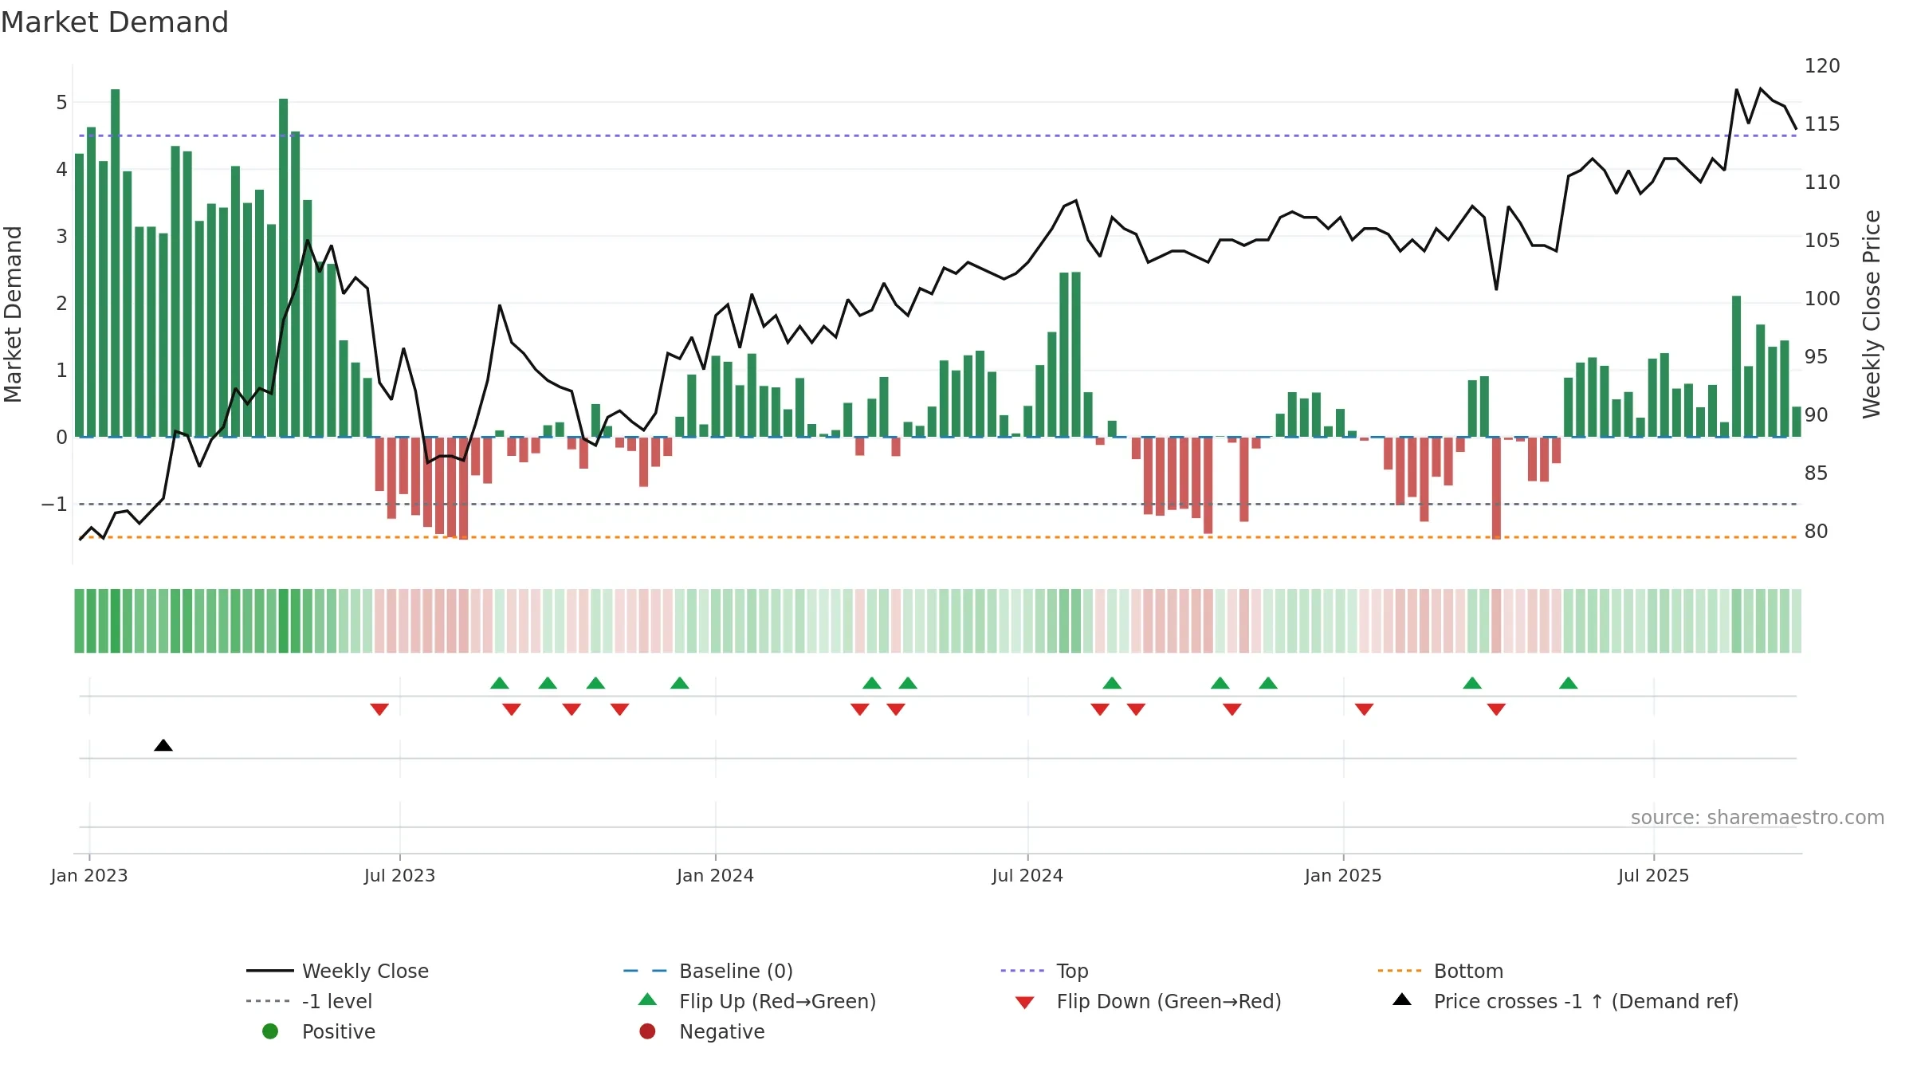Click the last red flip-down marker in 2025
Screen dimensions: 1913x1076
click(x=1496, y=709)
